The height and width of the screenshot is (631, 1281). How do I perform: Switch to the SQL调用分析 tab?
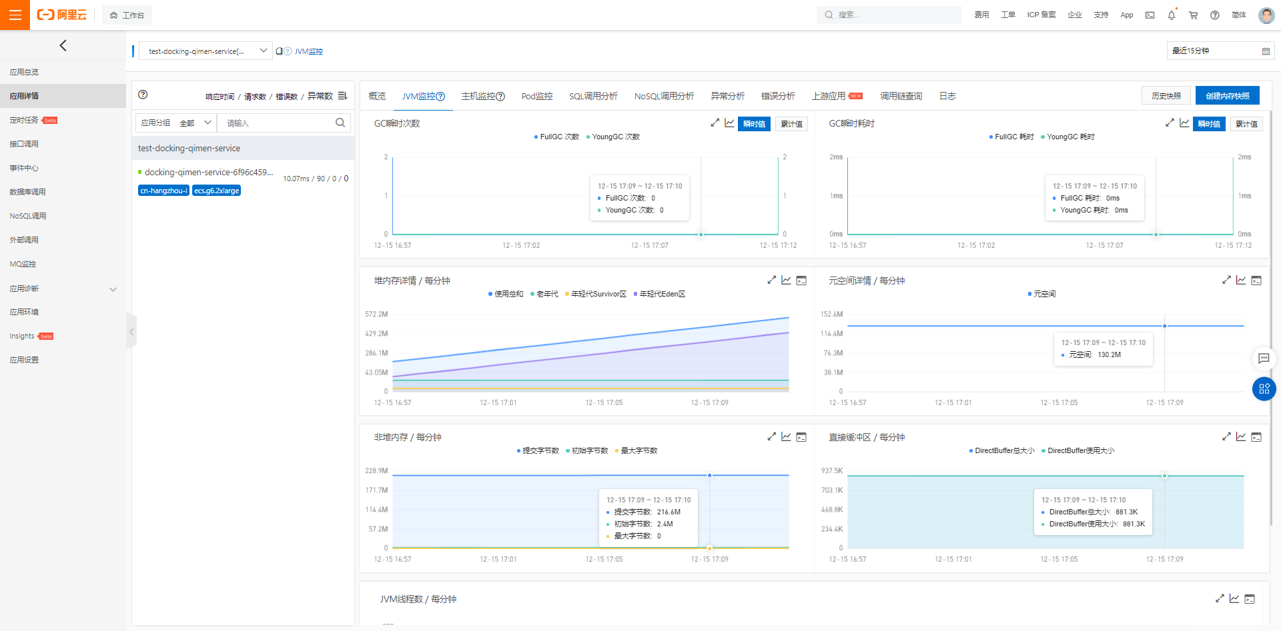[x=593, y=96]
